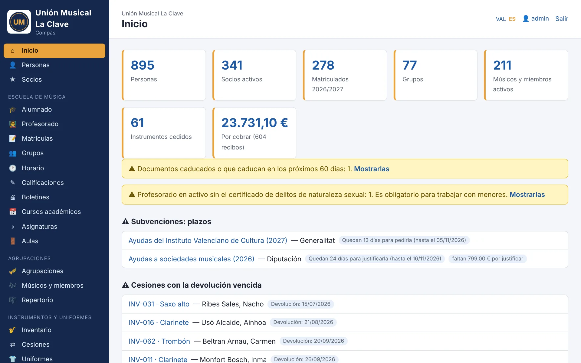The image size is (581, 363).
Task: Open Uniformes in the sidebar
Action: (x=54, y=359)
